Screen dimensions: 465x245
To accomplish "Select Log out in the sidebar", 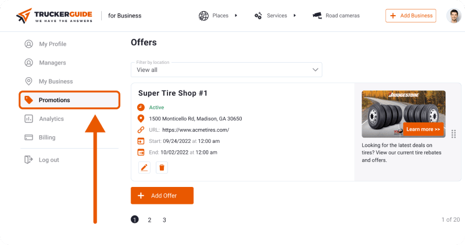I will pyautogui.click(x=49, y=160).
